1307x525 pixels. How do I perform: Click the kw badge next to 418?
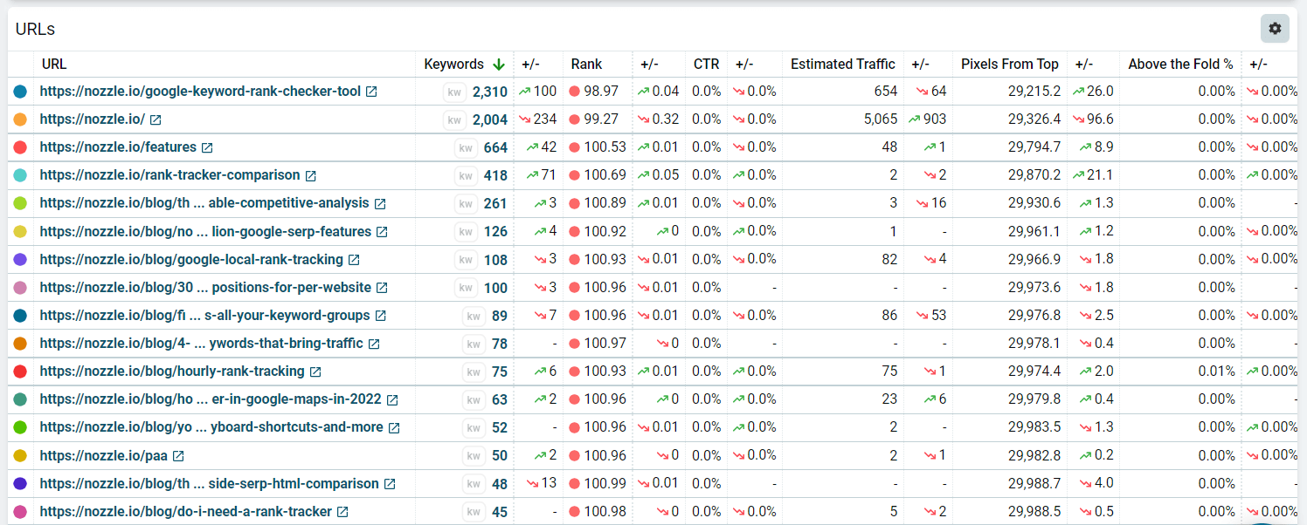(466, 175)
